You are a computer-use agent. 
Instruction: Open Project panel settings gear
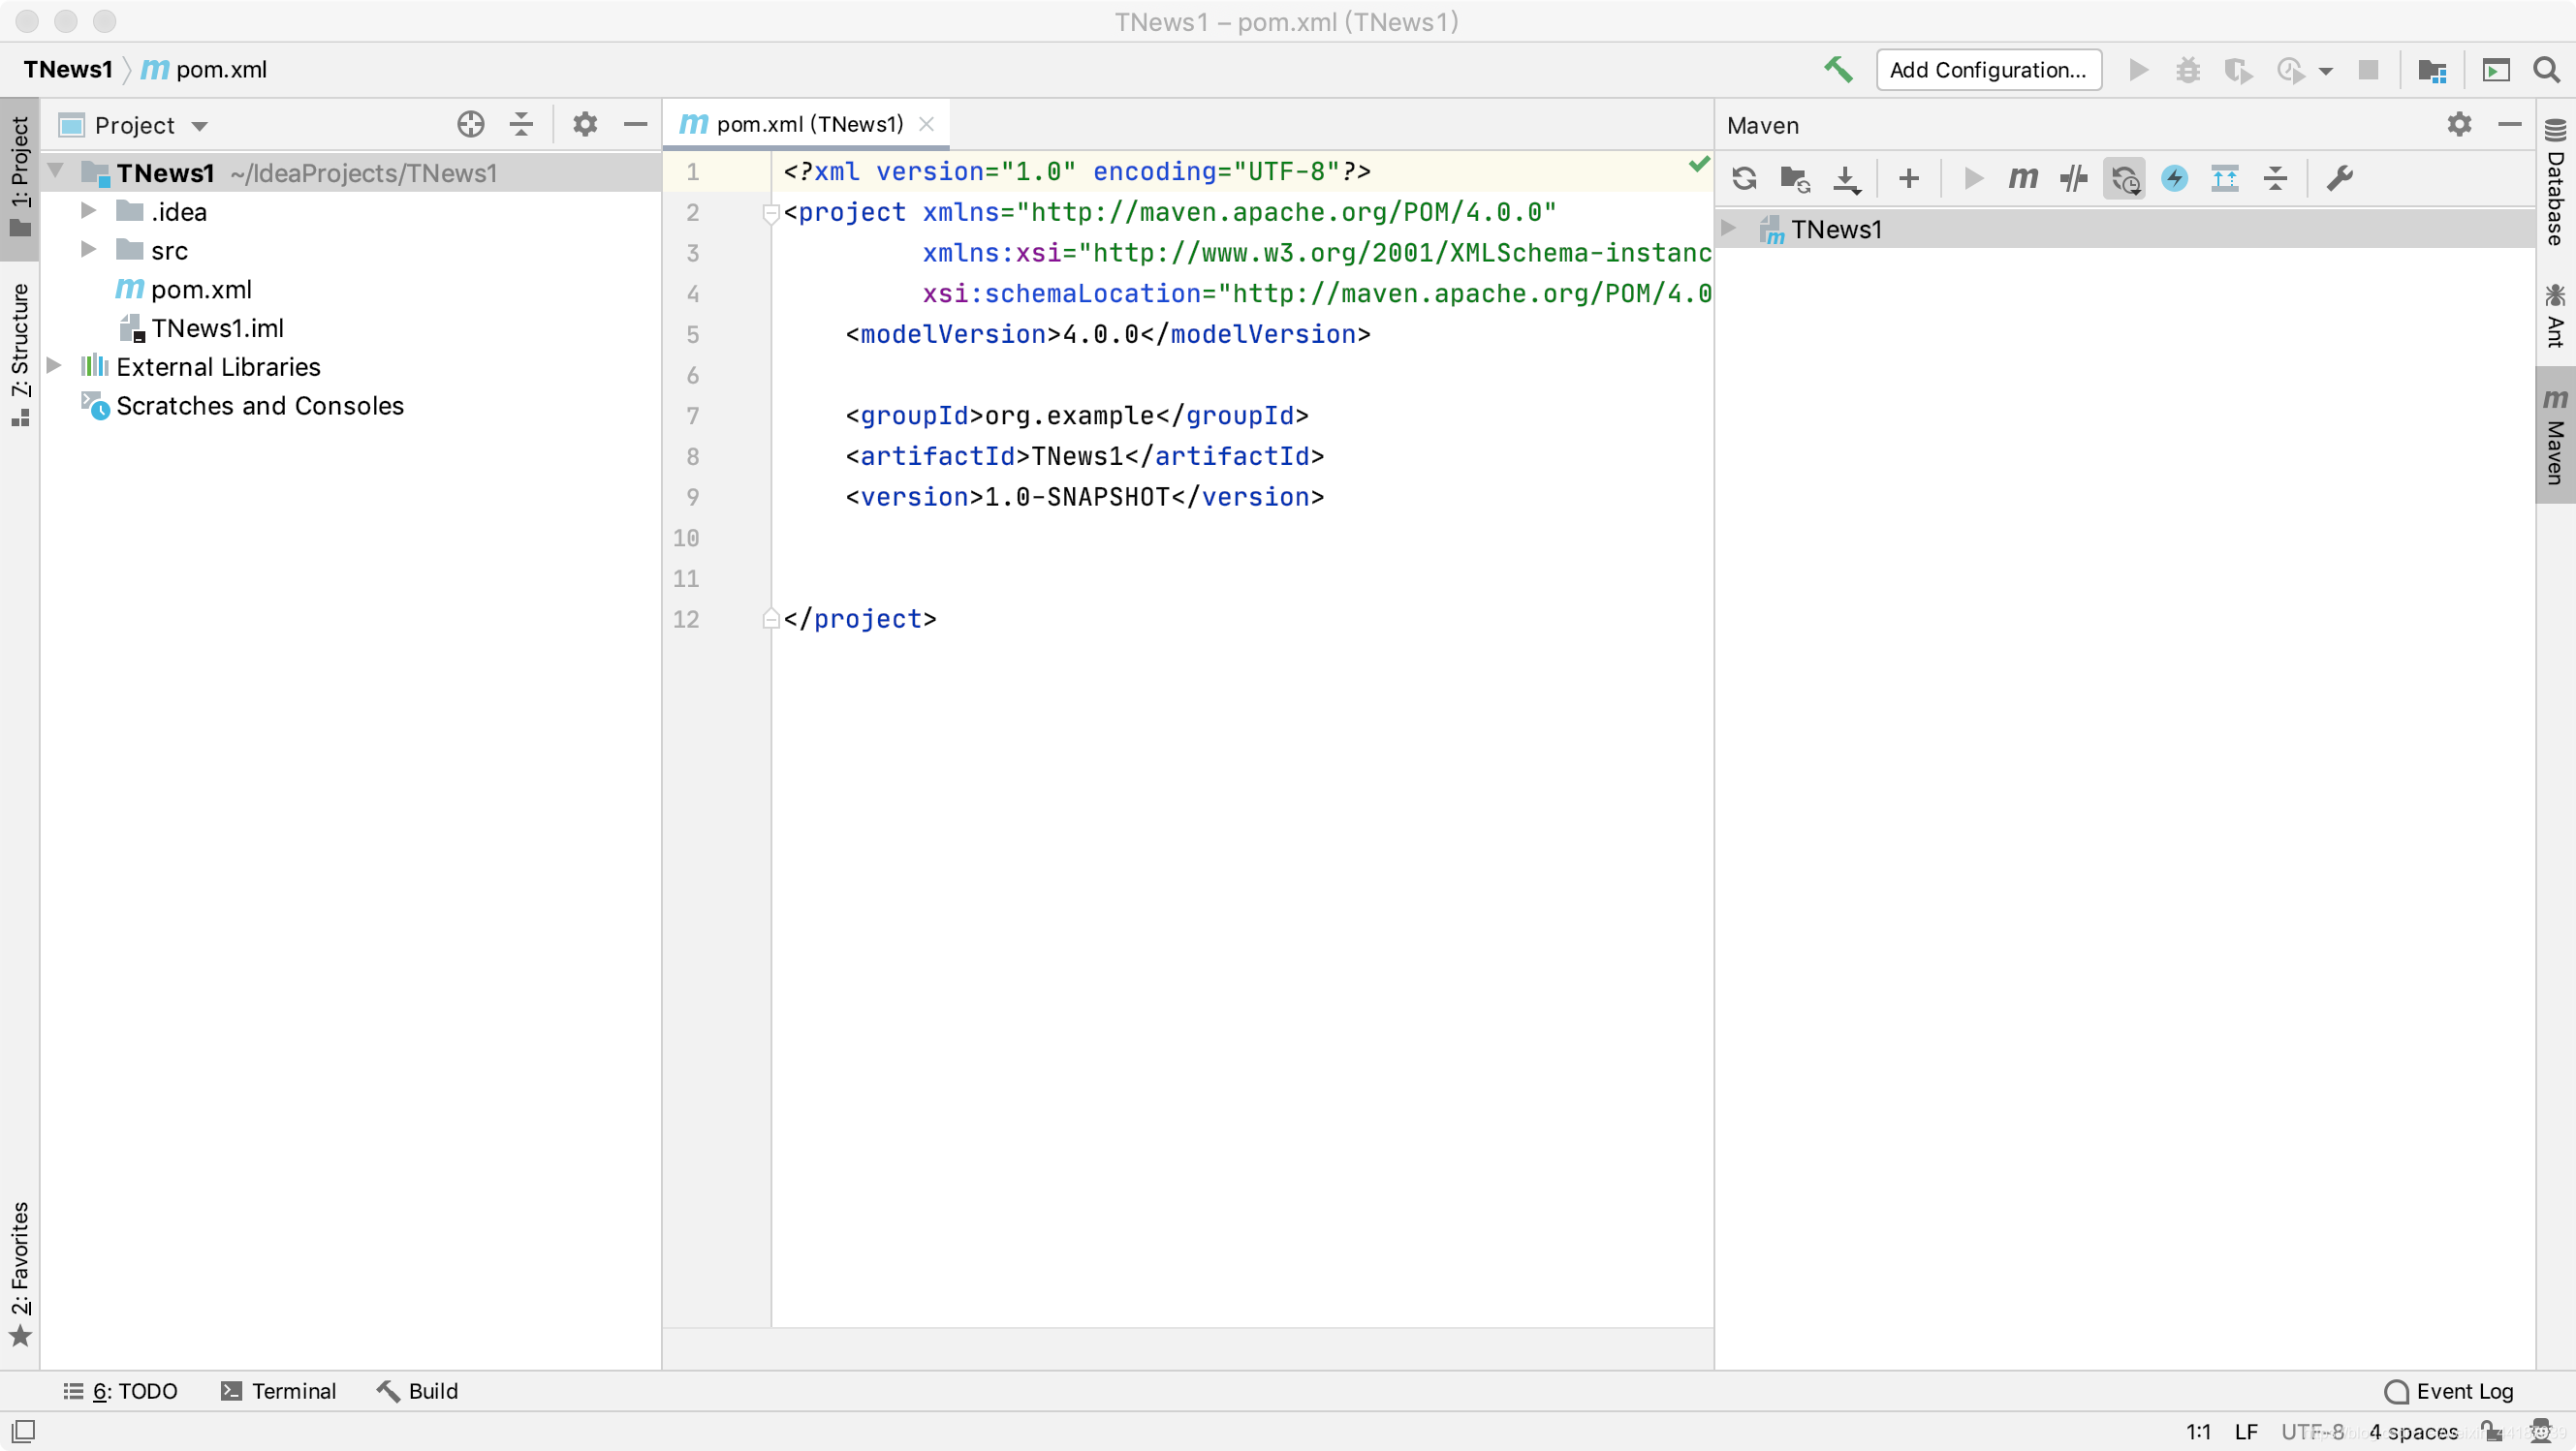point(585,125)
